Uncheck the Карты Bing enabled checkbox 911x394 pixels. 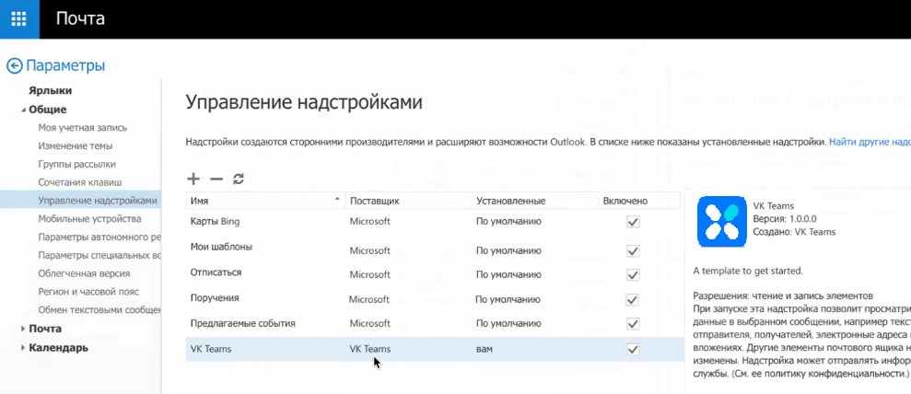(x=632, y=222)
